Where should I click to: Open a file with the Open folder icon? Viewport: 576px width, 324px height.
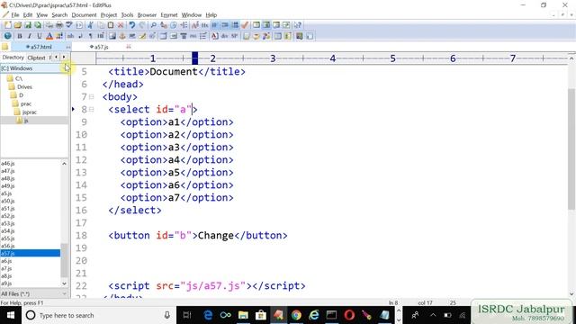point(18,25)
